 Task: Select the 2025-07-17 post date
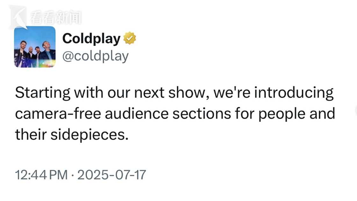coord(112,175)
